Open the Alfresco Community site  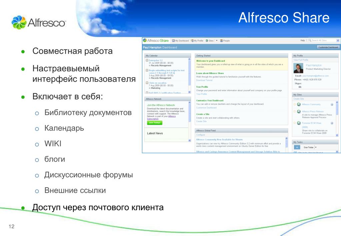coord(311,104)
